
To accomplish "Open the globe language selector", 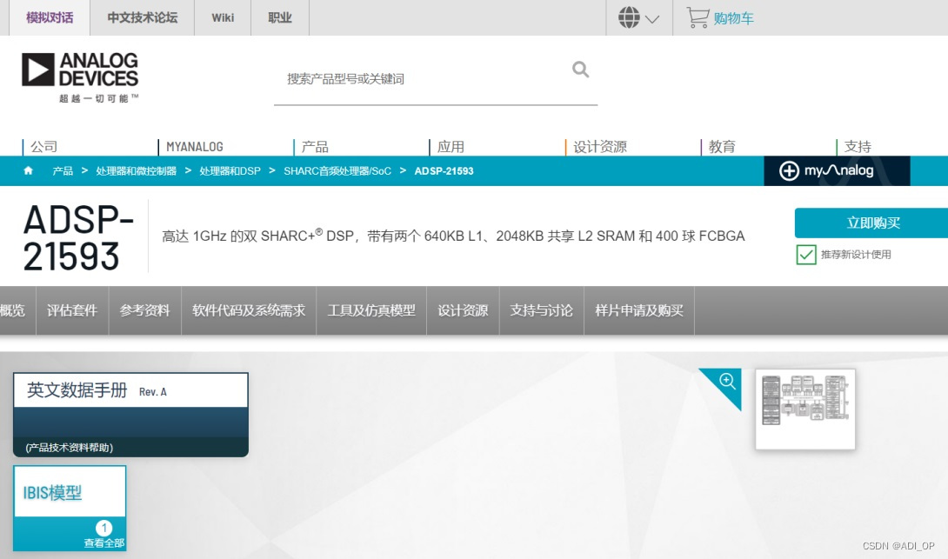I will point(629,17).
